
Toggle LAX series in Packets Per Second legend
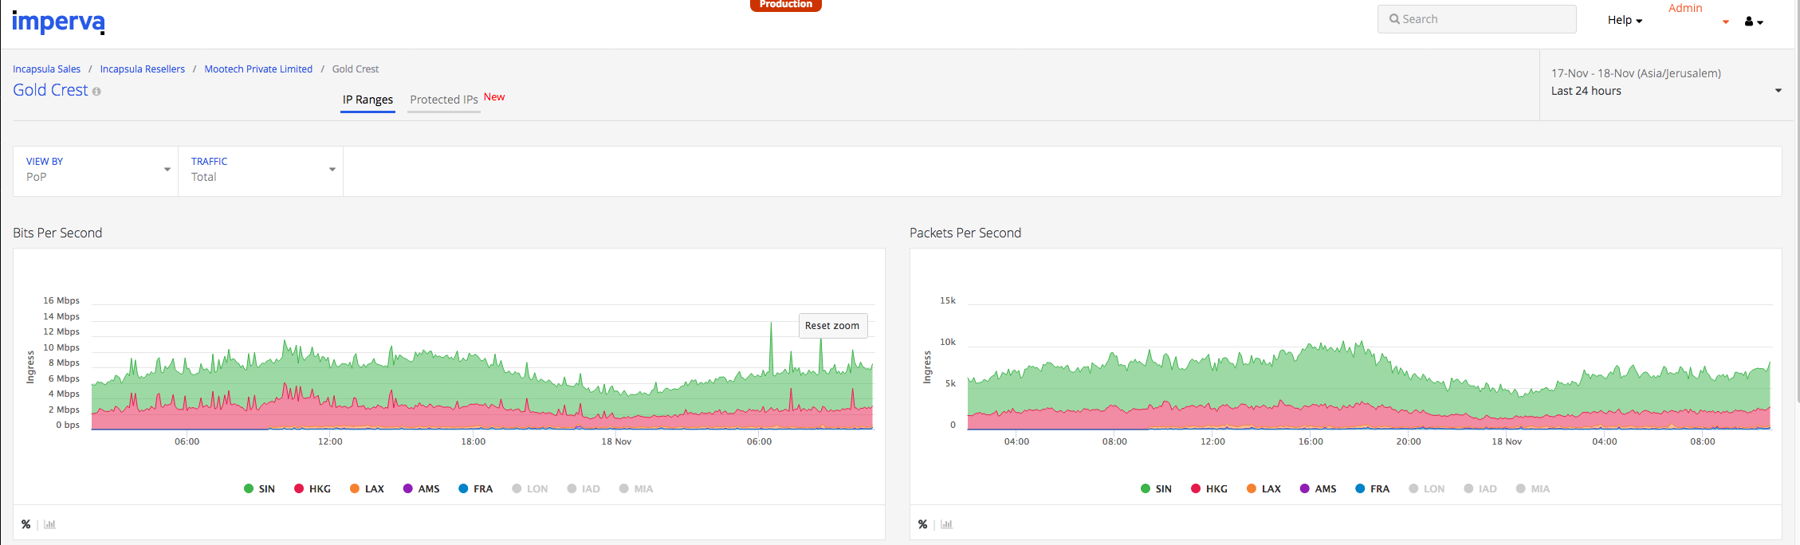coord(1264,488)
